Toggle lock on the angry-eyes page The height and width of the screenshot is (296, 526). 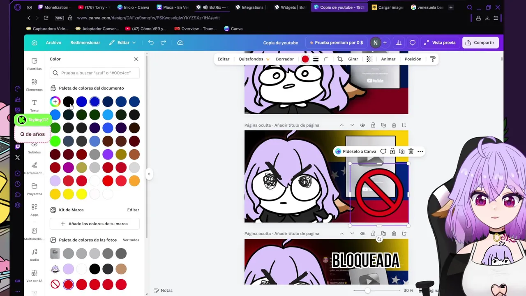click(x=373, y=125)
